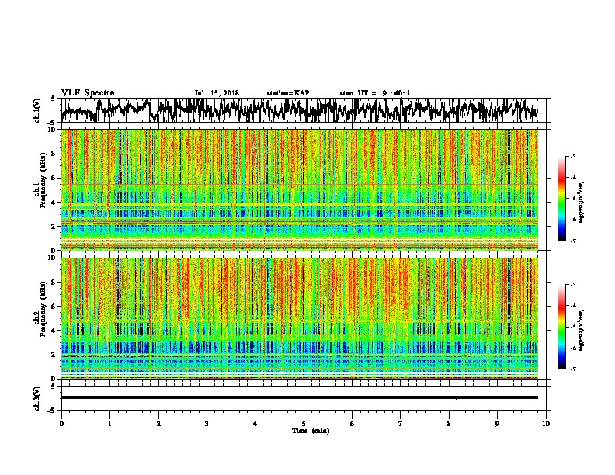Viewport: 615px width, 475px height.
Task: Click time axis tick label "1"
Action: pos(109,424)
